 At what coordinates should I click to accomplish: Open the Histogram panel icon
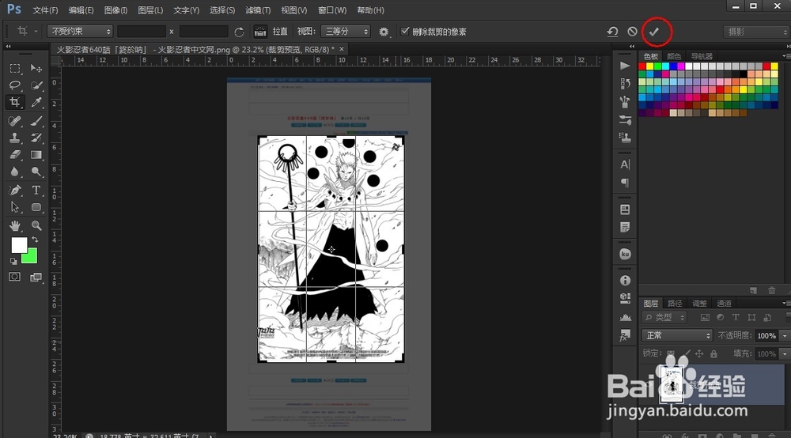click(625, 318)
